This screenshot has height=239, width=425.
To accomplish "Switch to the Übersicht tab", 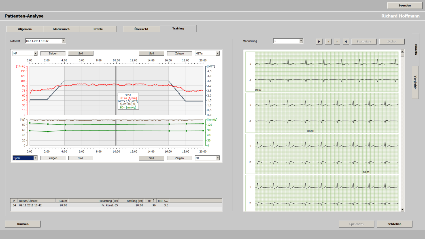I will (141, 29).
